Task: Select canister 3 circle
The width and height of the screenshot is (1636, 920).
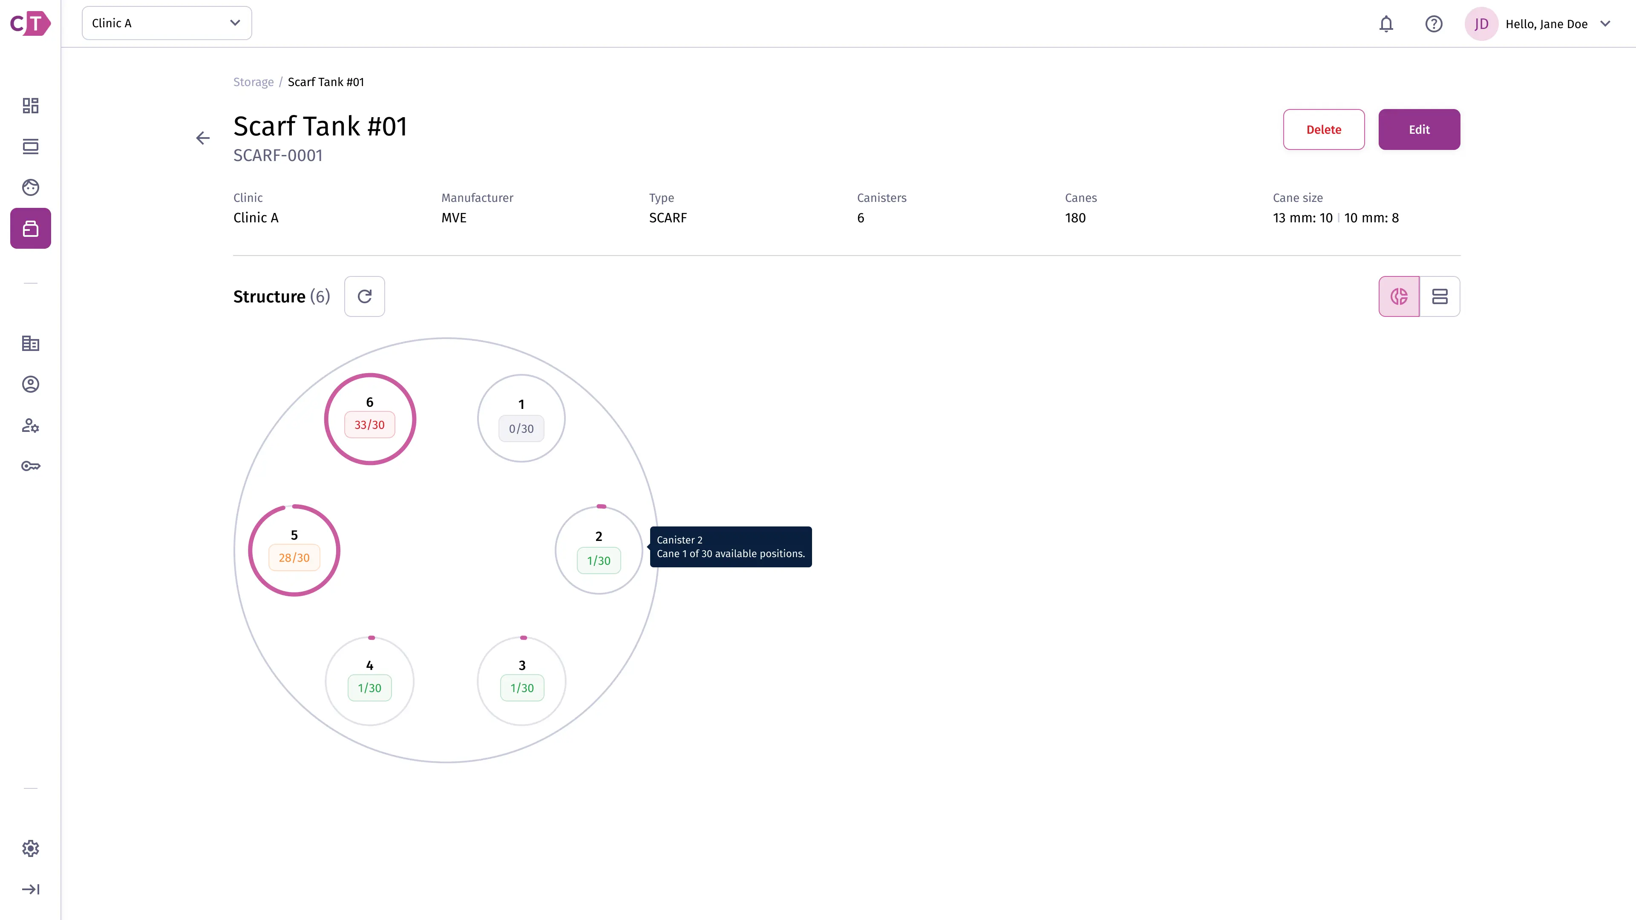Action: [x=521, y=681]
